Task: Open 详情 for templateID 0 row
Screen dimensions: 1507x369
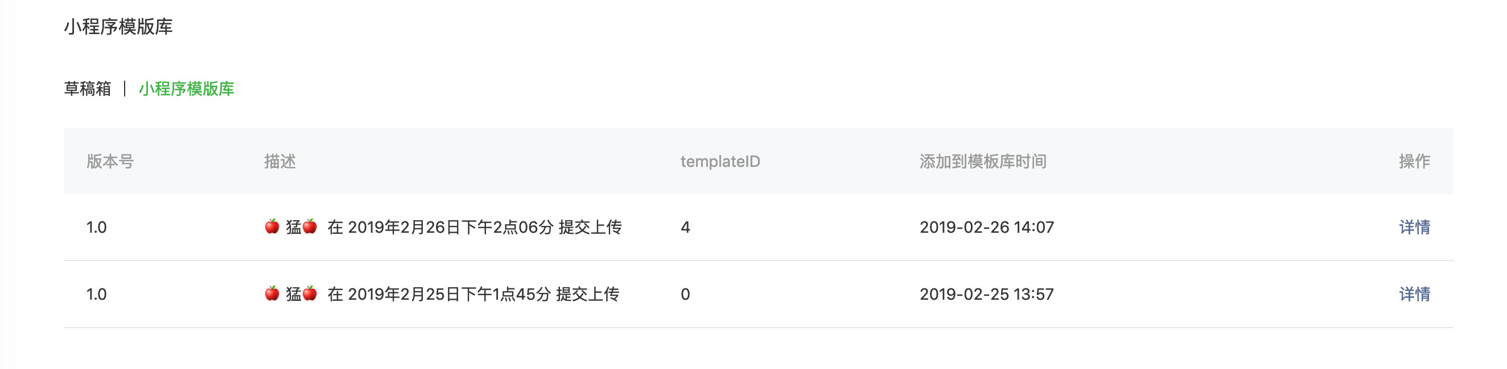Action: click(1414, 294)
